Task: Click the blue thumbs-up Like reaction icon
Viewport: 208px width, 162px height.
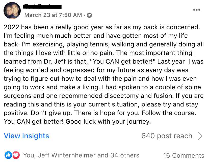Action: click(x=8, y=155)
